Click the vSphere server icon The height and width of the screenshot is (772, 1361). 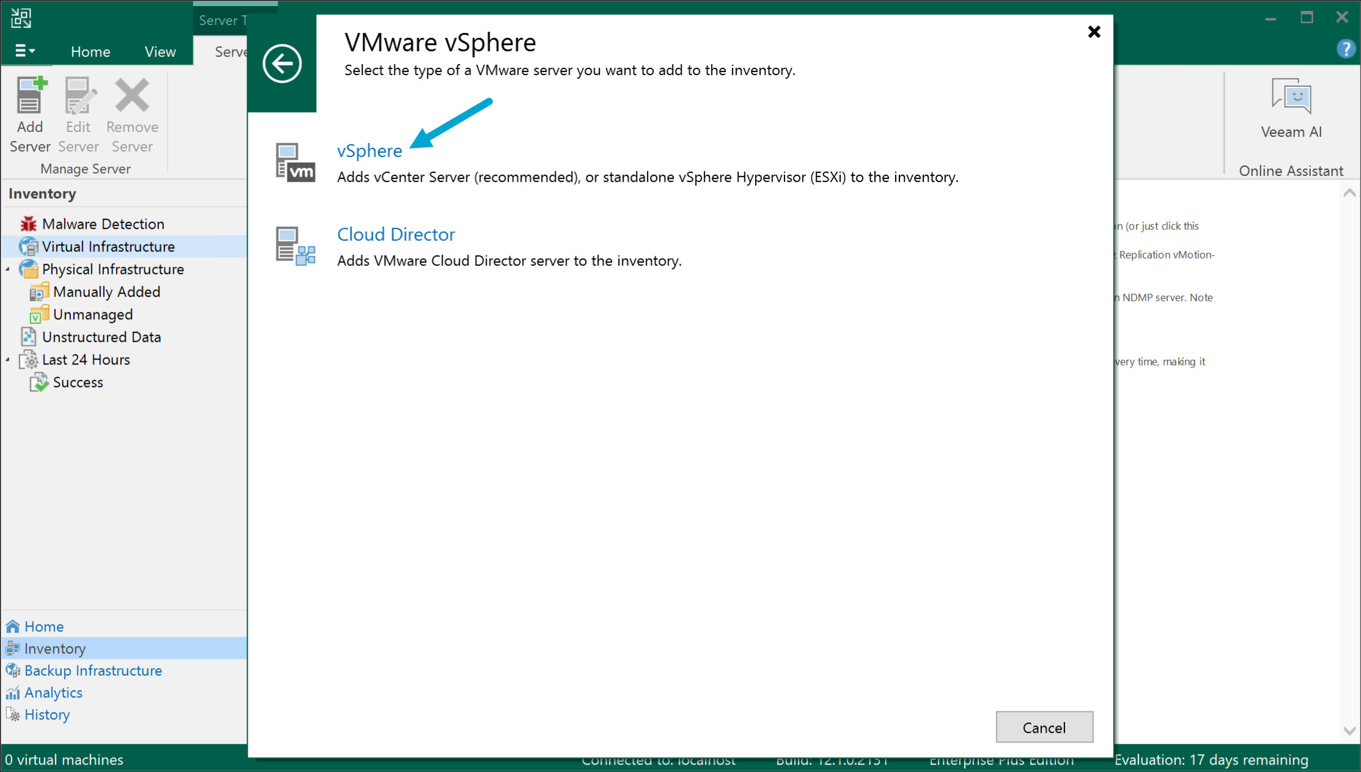(x=295, y=162)
